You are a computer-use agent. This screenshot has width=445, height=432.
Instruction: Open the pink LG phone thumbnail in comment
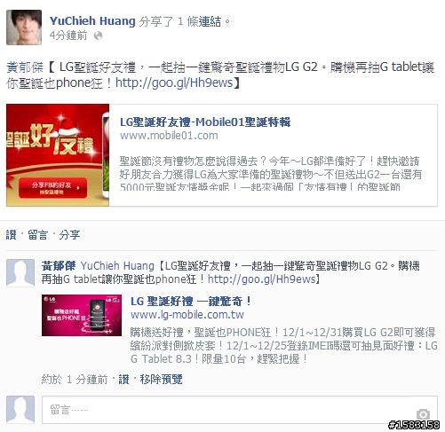point(82,315)
